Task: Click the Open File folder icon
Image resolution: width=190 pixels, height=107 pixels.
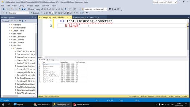Action: point(20,9)
